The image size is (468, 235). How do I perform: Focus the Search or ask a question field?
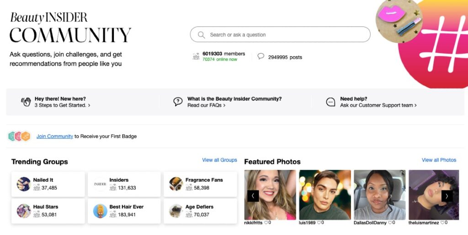click(x=280, y=35)
